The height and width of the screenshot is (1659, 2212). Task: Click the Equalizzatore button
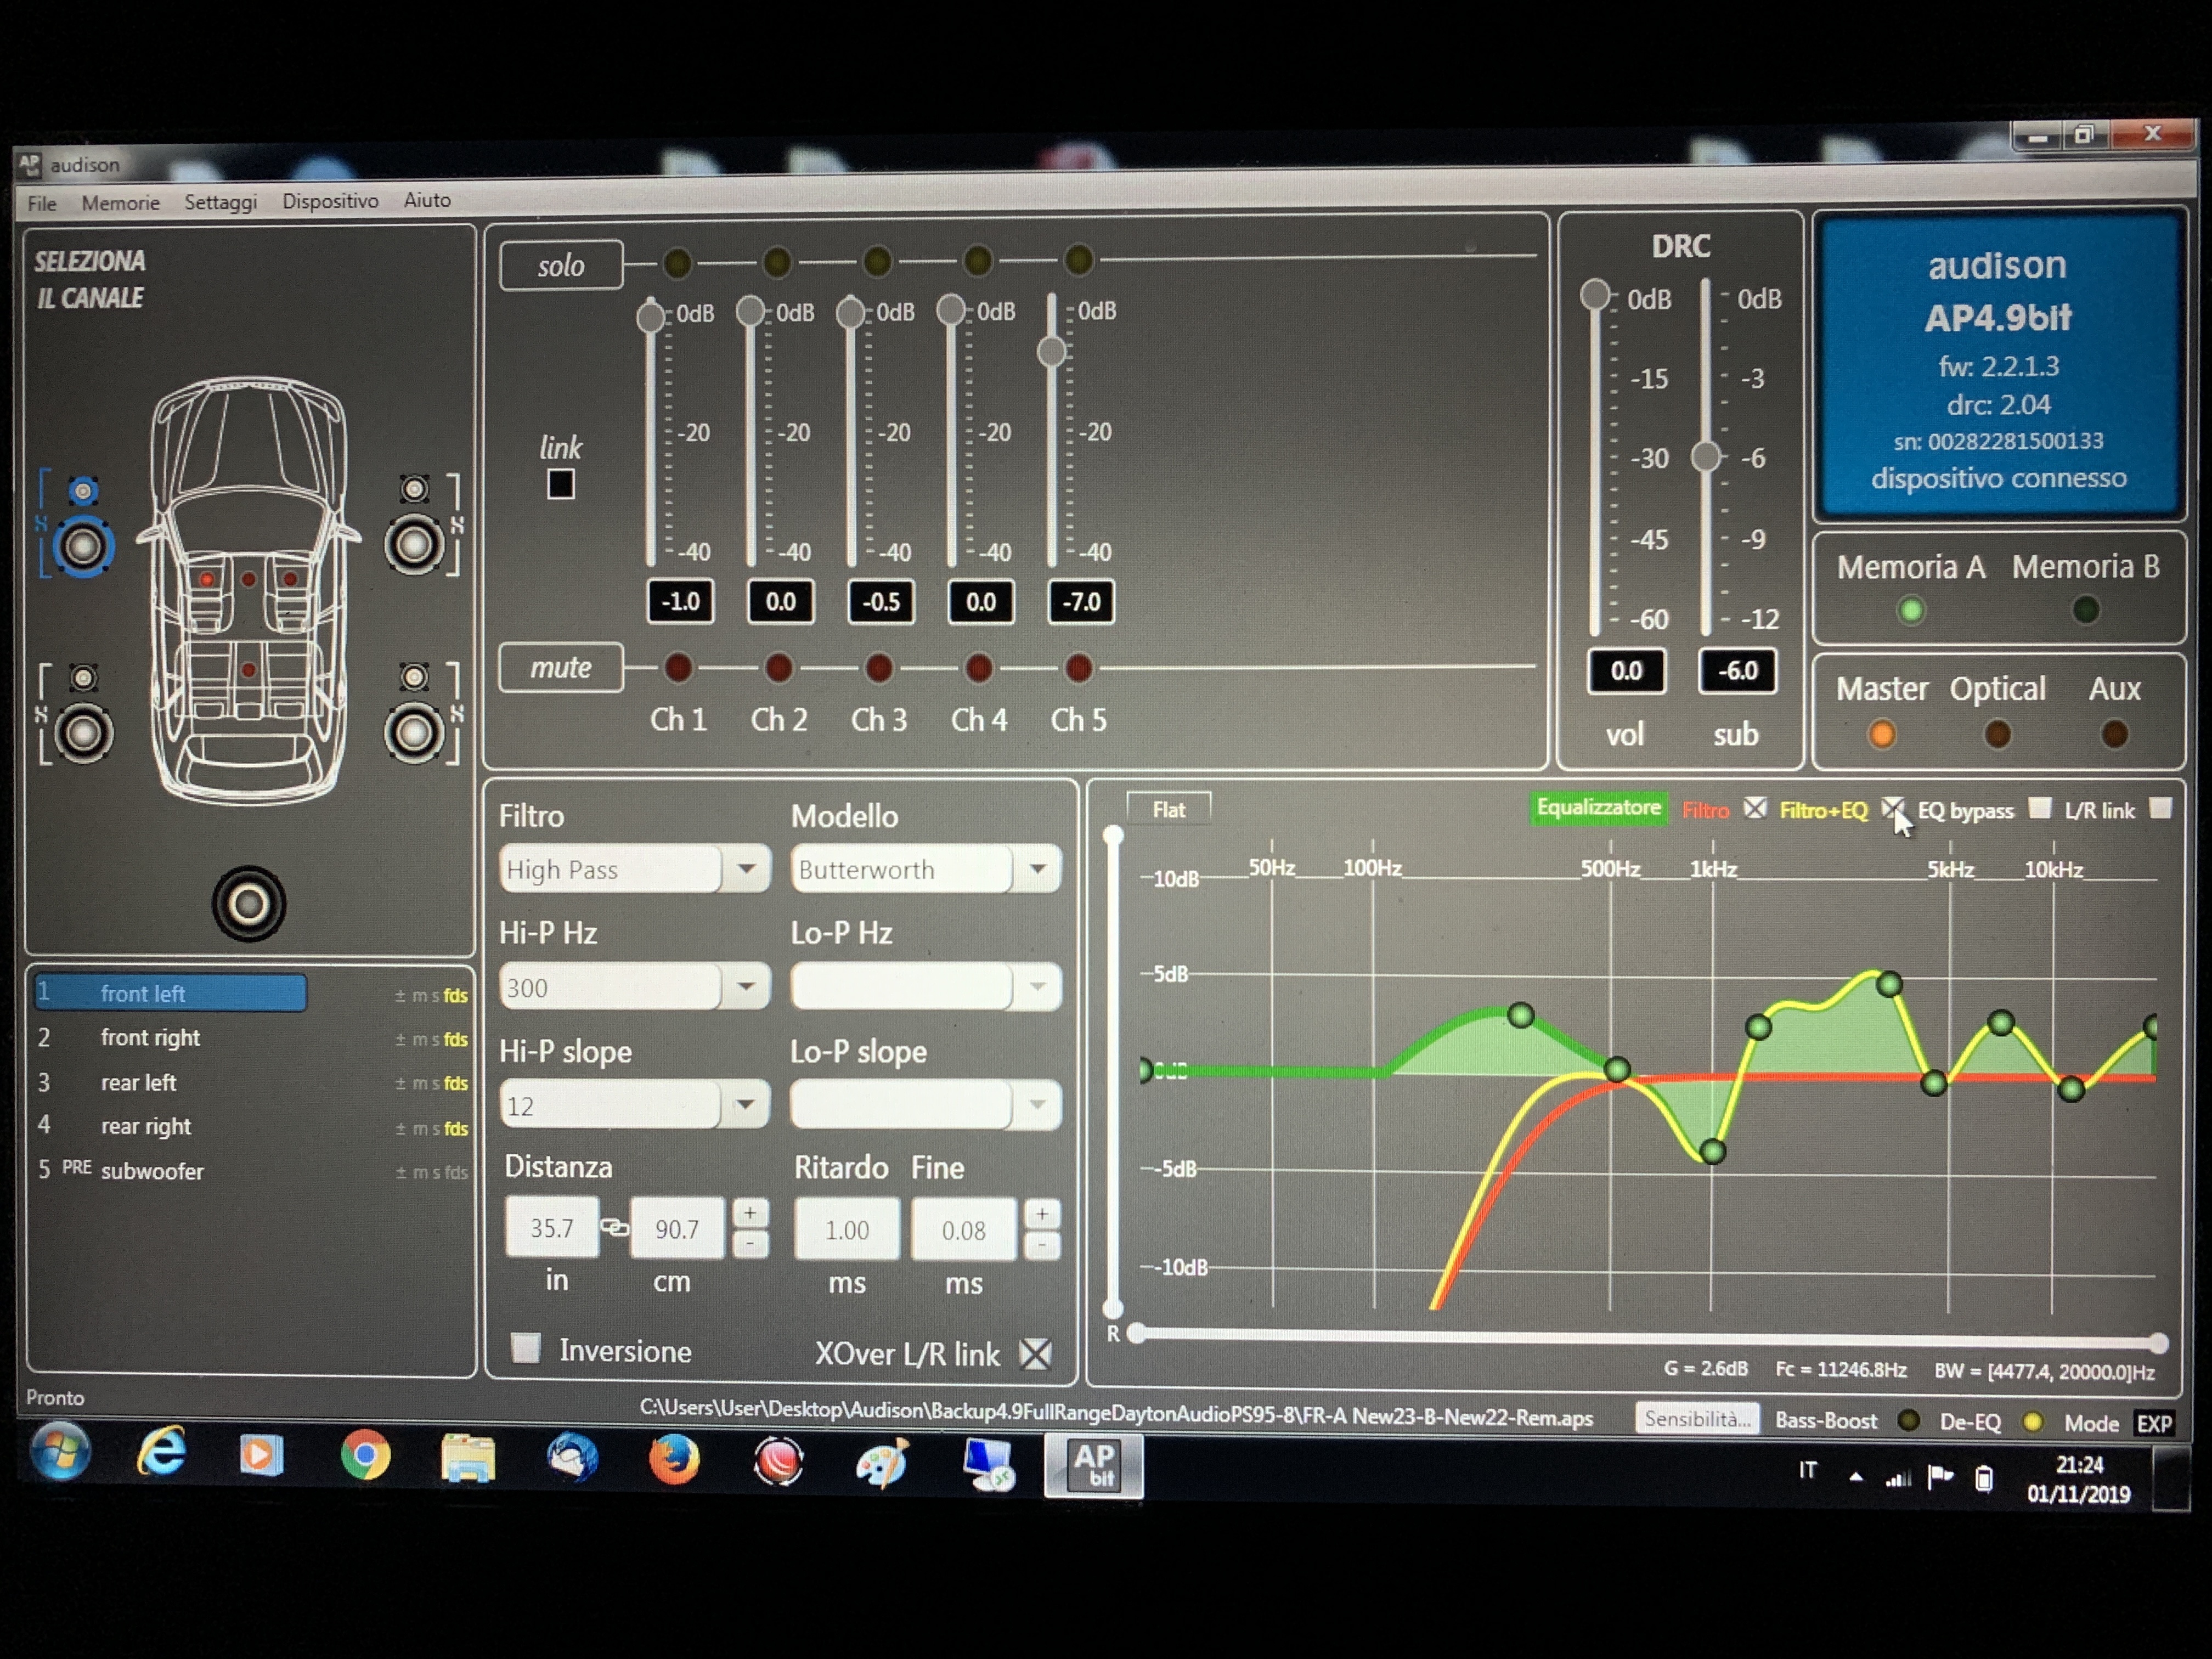pyautogui.click(x=1598, y=807)
